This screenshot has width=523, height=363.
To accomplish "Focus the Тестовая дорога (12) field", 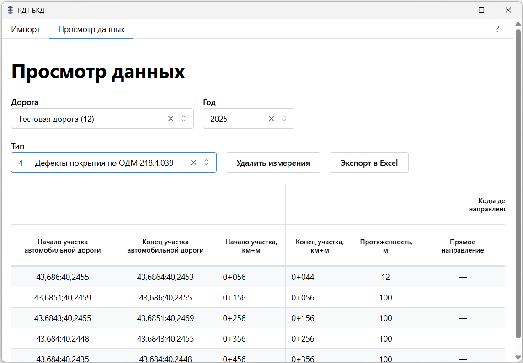I will click(x=102, y=119).
